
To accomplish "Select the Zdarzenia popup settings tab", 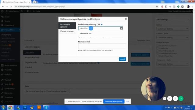I will [x=32, y=53].
